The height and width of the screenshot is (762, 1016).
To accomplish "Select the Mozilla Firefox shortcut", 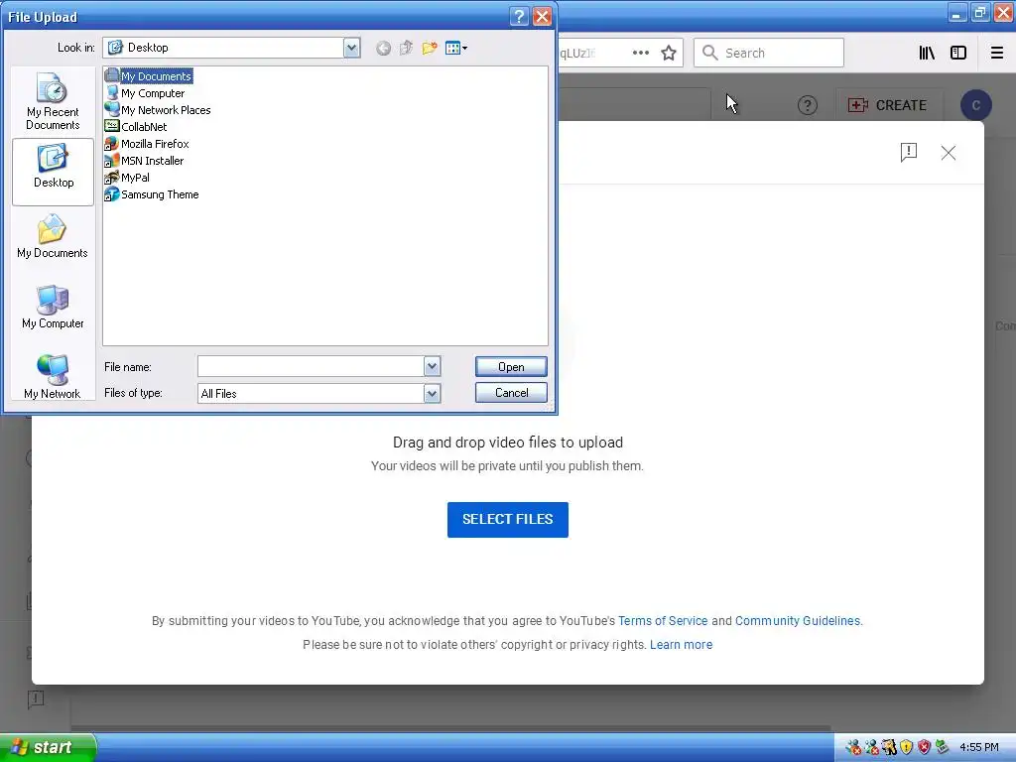I will [147, 144].
